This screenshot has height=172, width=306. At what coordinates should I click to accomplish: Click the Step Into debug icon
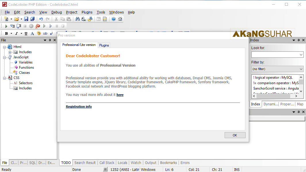12,26
